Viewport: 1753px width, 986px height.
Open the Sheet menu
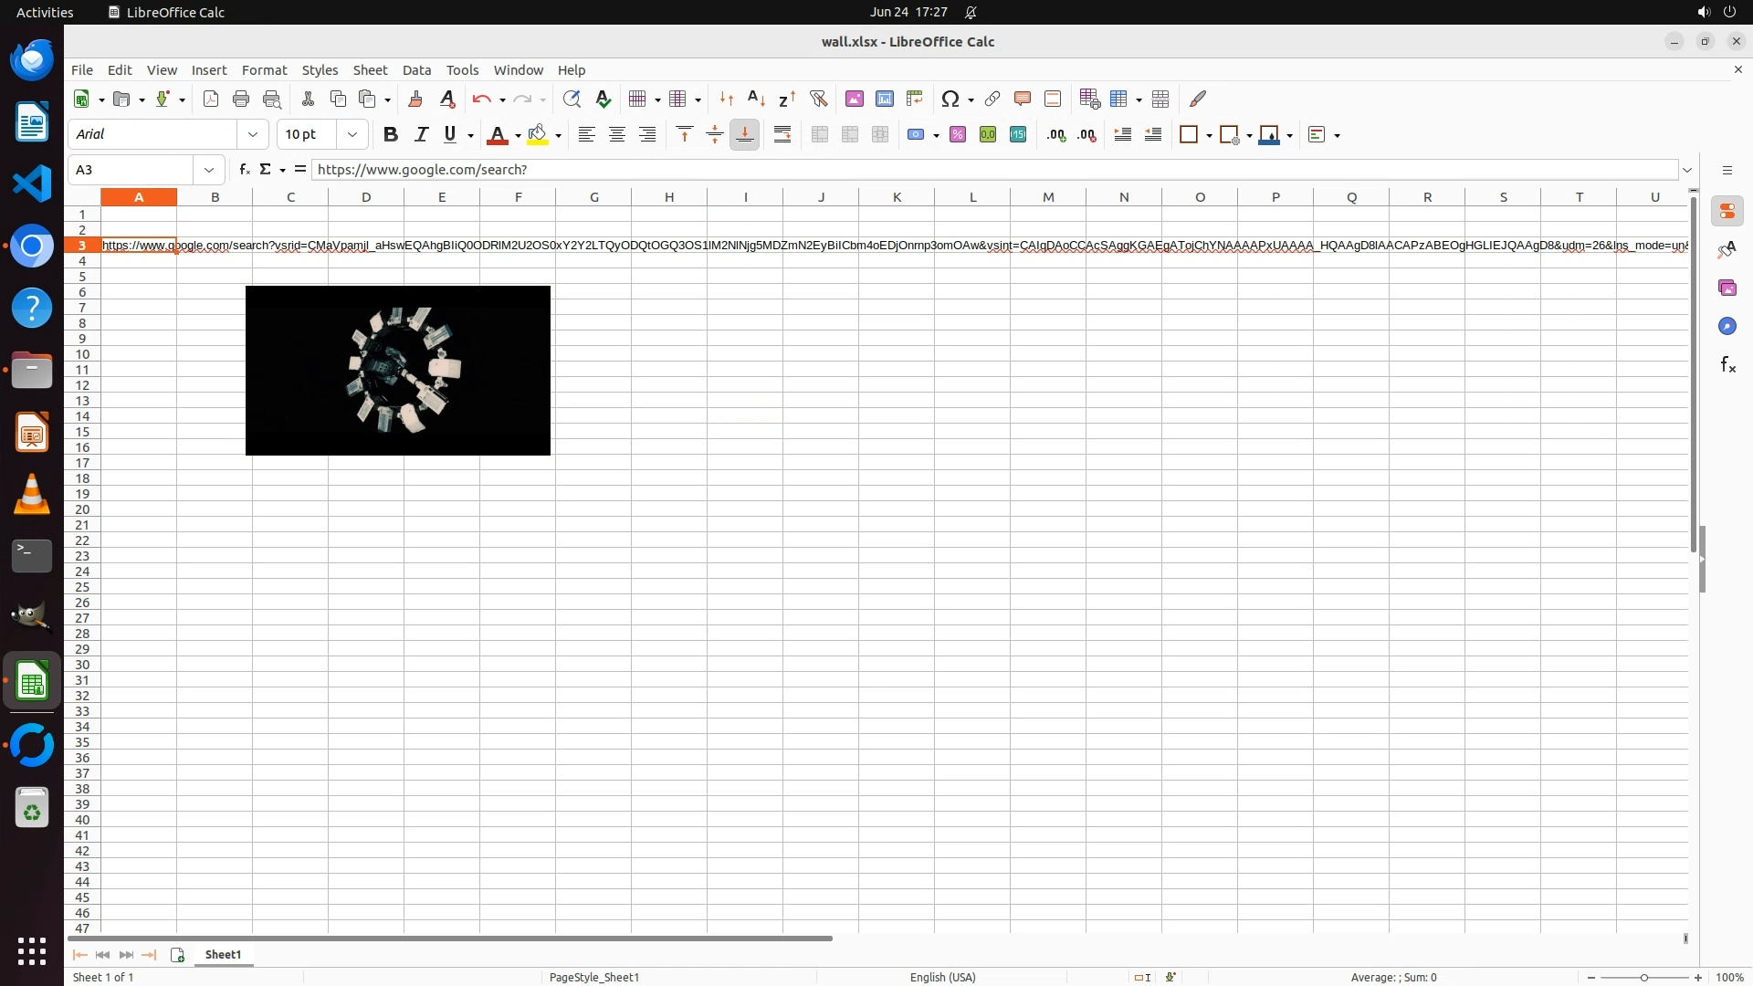(x=370, y=70)
